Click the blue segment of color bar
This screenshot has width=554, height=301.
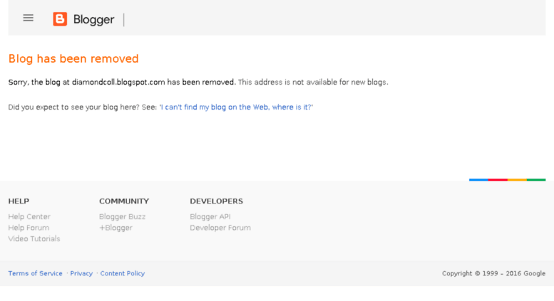coord(478,180)
